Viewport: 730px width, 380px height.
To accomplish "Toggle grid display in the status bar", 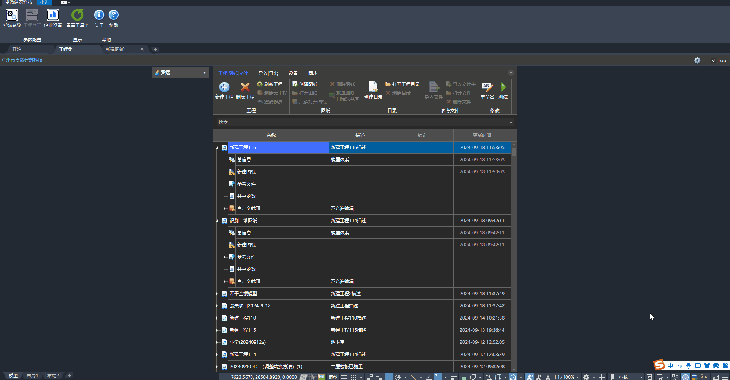I will (344, 377).
